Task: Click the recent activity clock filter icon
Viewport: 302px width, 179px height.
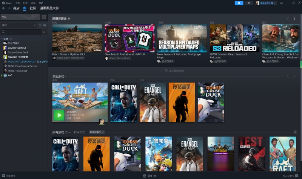Action: [x=40, y=25]
